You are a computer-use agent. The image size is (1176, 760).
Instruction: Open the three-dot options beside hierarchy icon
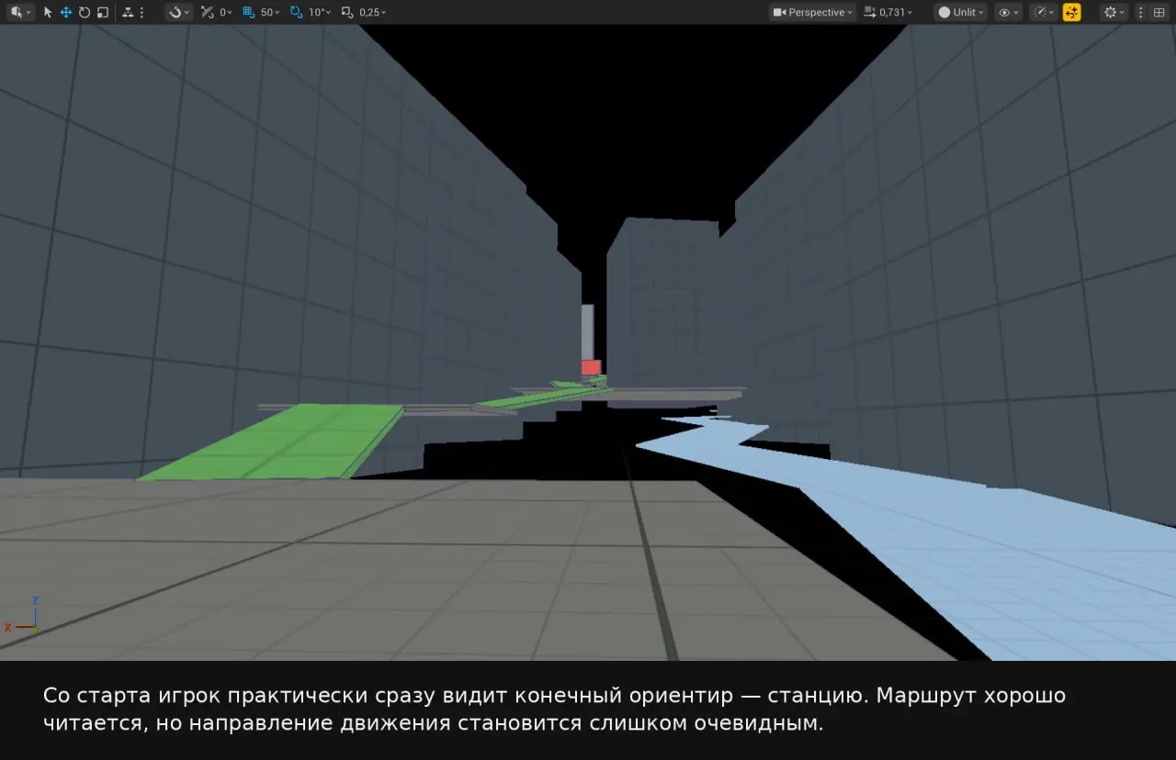[x=142, y=12]
